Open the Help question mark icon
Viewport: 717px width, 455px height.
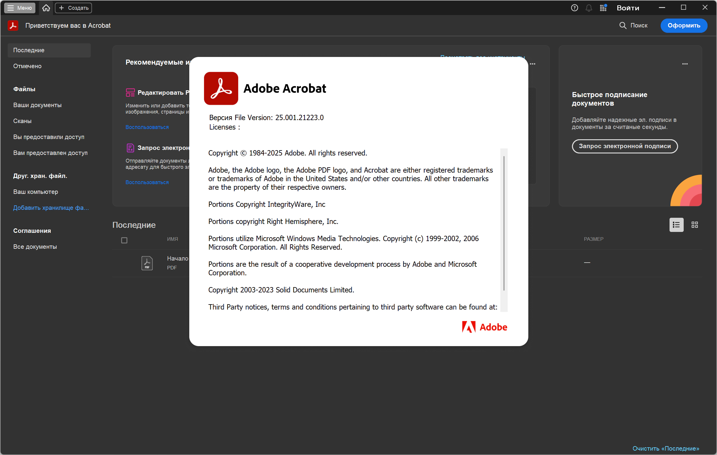pos(574,8)
